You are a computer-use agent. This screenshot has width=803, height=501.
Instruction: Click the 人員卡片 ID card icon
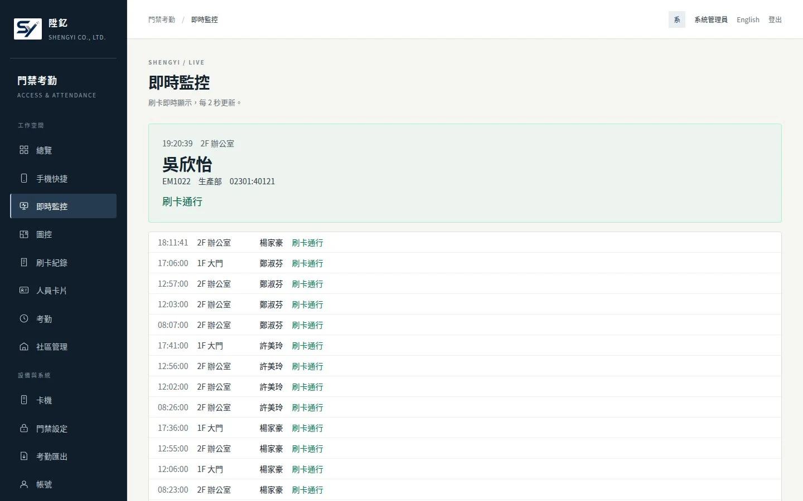[x=24, y=290]
